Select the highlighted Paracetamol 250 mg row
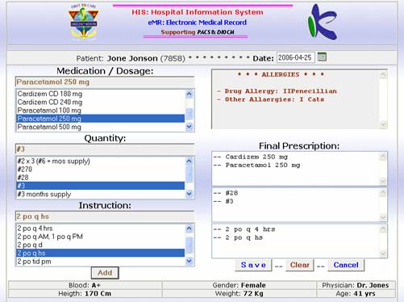Image resolution: width=404 pixels, height=302 pixels. (101, 119)
